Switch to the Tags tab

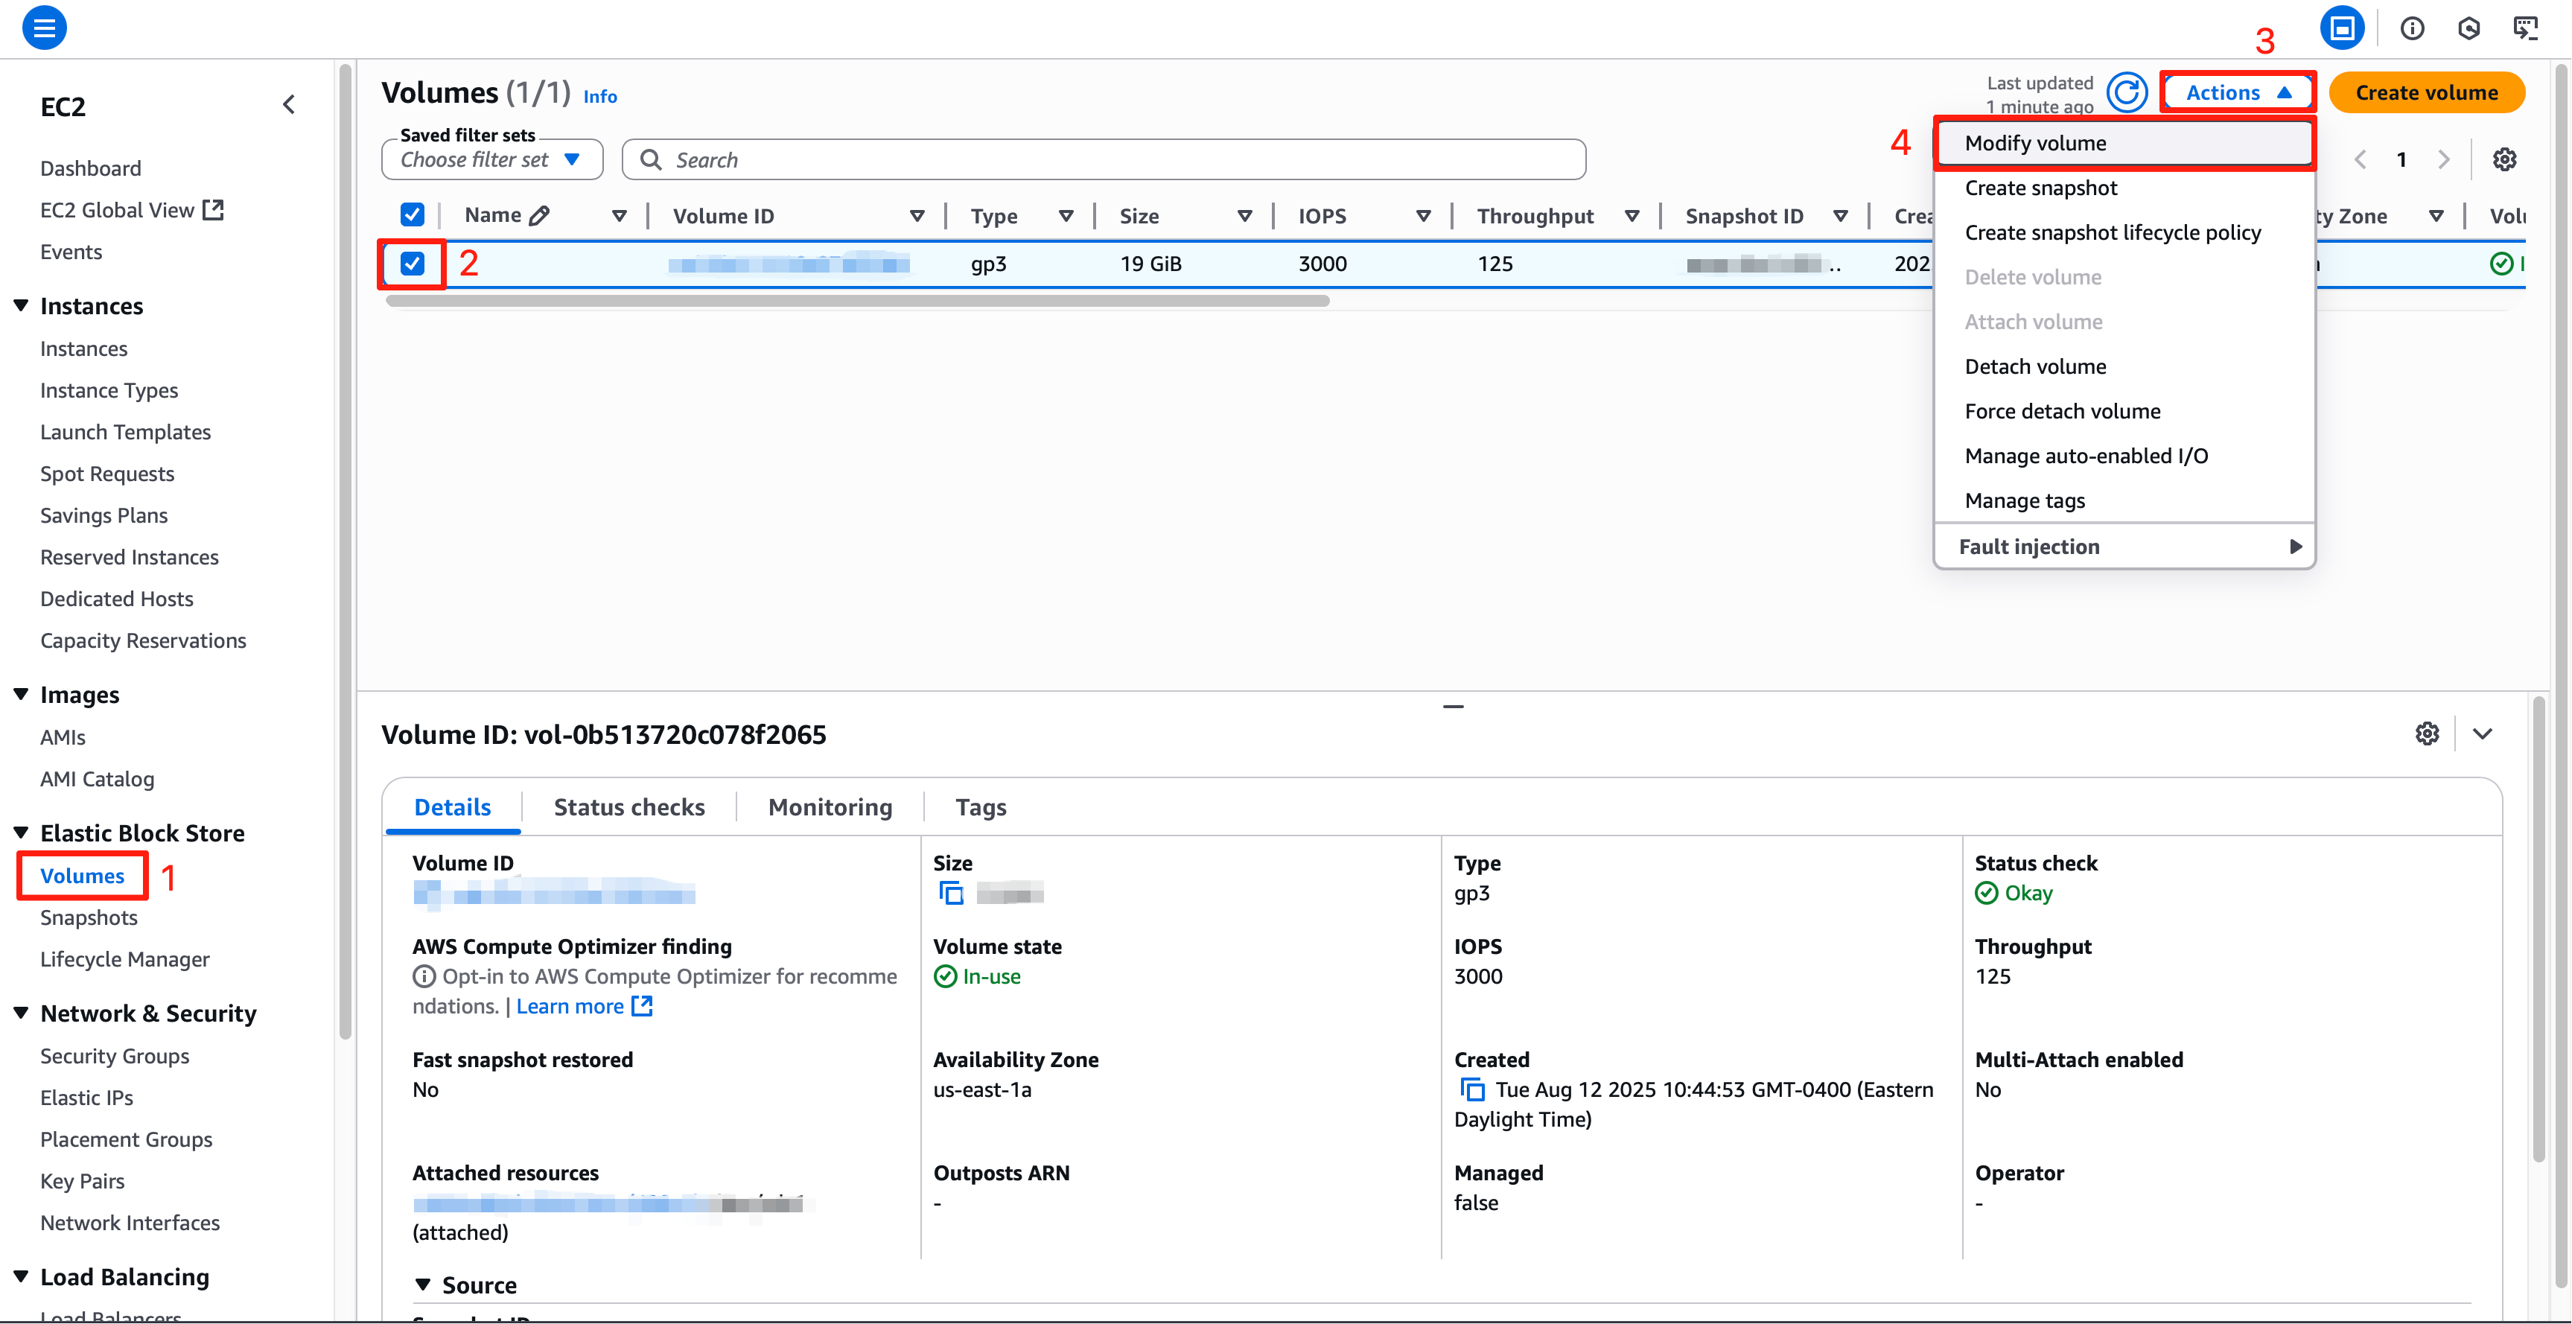point(981,806)
